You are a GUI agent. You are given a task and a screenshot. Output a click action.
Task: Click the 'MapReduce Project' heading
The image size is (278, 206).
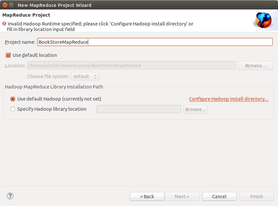click(x=26, y=15)
